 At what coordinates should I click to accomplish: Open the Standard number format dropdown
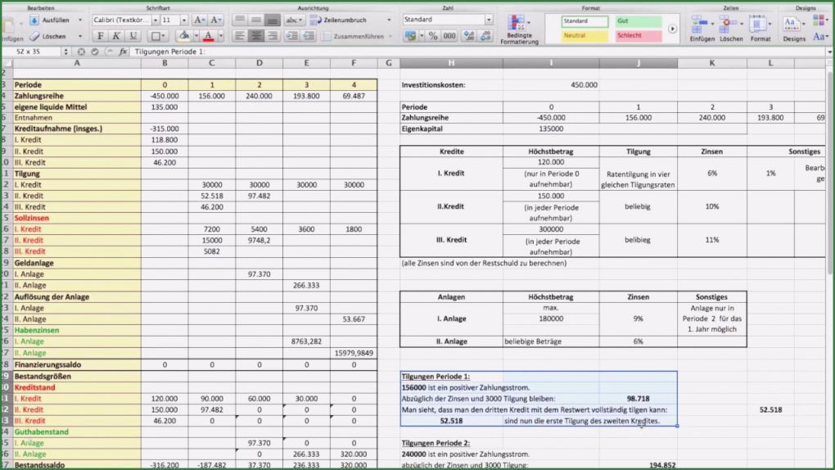489,19
